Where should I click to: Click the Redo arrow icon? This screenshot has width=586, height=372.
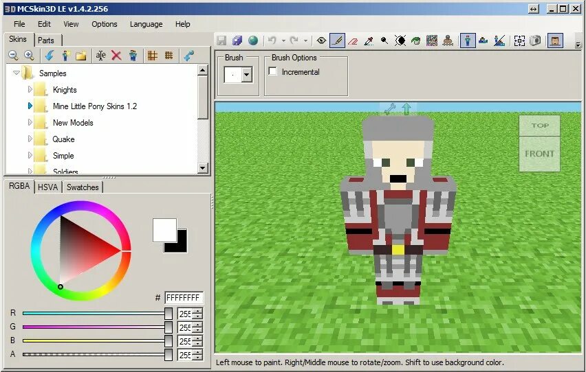(294, 40)
